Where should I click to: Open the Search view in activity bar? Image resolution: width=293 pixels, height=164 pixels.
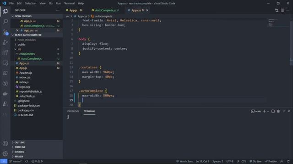coord(5,21)
